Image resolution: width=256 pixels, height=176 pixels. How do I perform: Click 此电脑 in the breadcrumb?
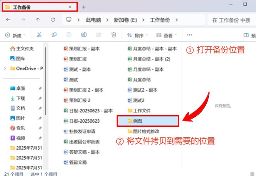point(93,20)
